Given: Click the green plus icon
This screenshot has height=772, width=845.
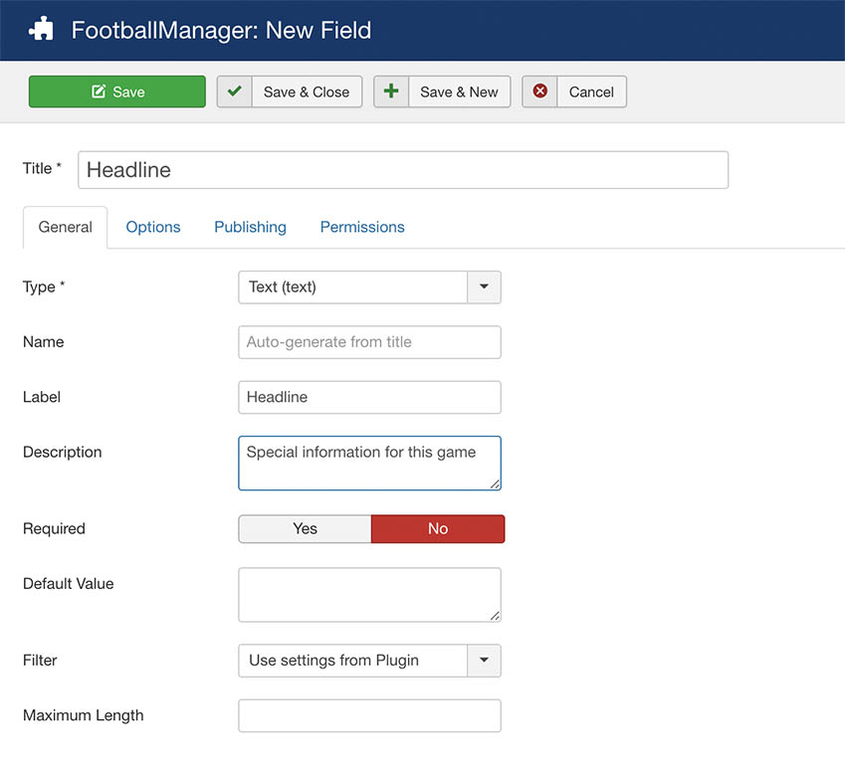Looking at the screenshot, I should click(391, 92).
